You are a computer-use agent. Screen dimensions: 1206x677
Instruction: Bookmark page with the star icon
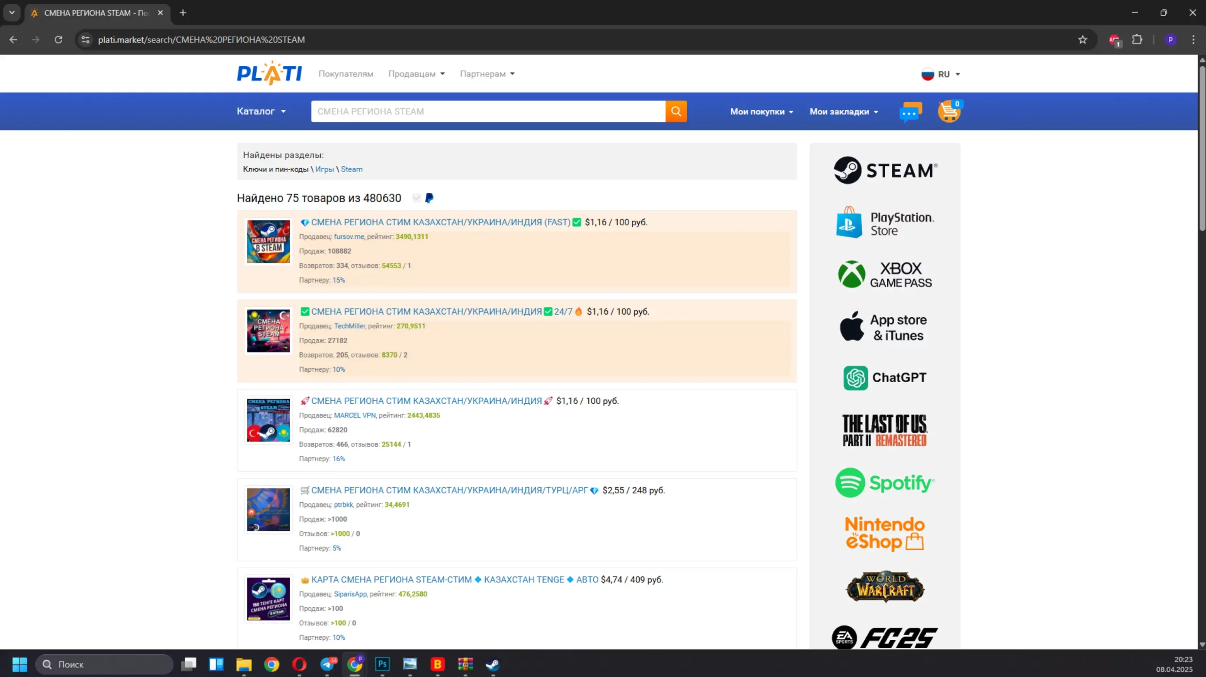[x=1082, y=40]
